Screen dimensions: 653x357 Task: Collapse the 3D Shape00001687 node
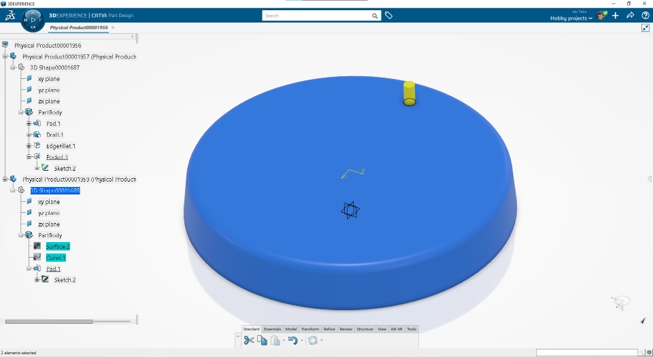pos(13,67)
